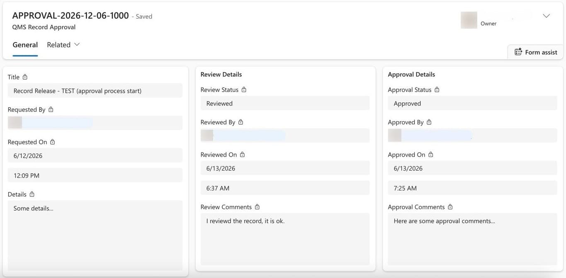The height and width of the screenshot is (278, 566).
Task: Click the lock icon beside Approval Status
Action: coord(437,89)
